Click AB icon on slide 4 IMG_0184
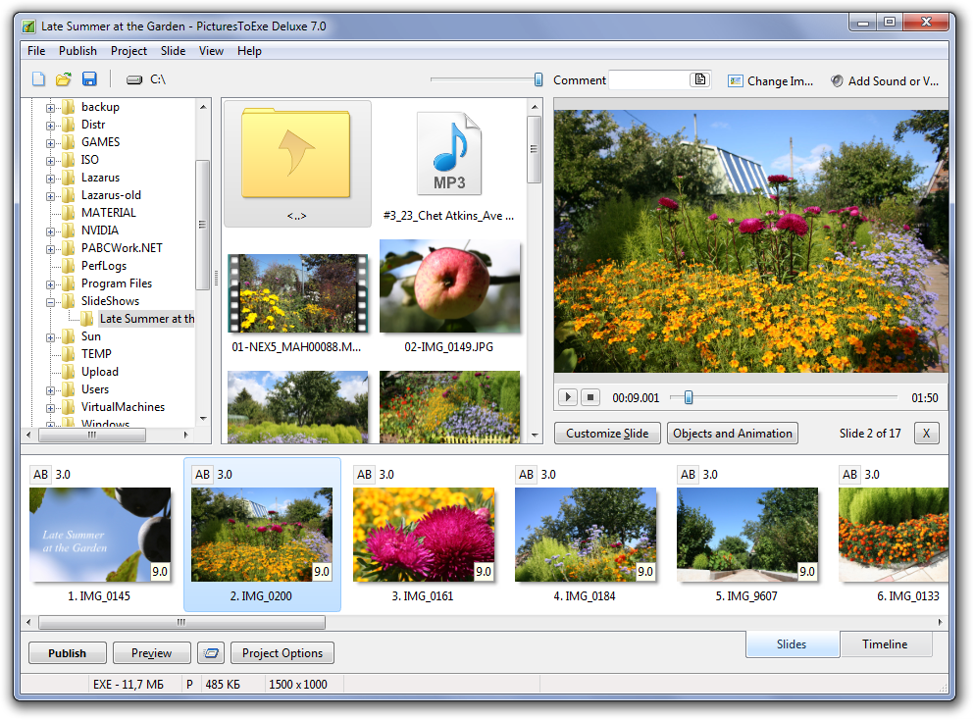Viewport: 974px width, 720px height. pos(526,475)
